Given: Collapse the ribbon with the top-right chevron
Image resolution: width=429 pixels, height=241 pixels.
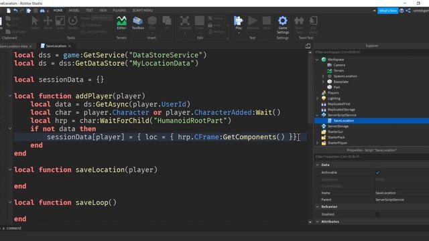Looking at the screenshot, I should tap(374, 11).
